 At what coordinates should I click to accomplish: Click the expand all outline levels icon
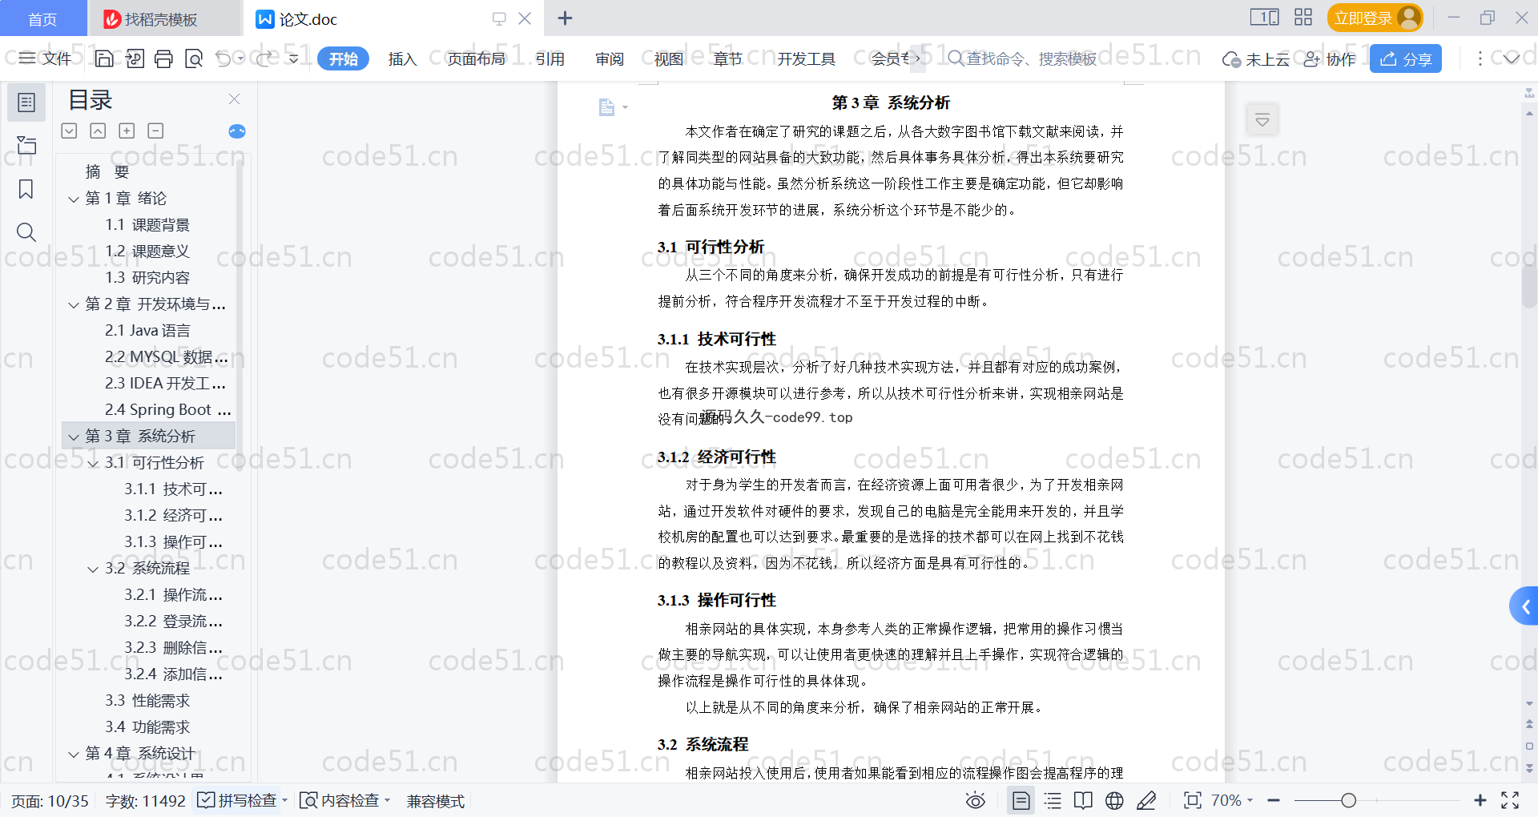[x=70, y=131]
